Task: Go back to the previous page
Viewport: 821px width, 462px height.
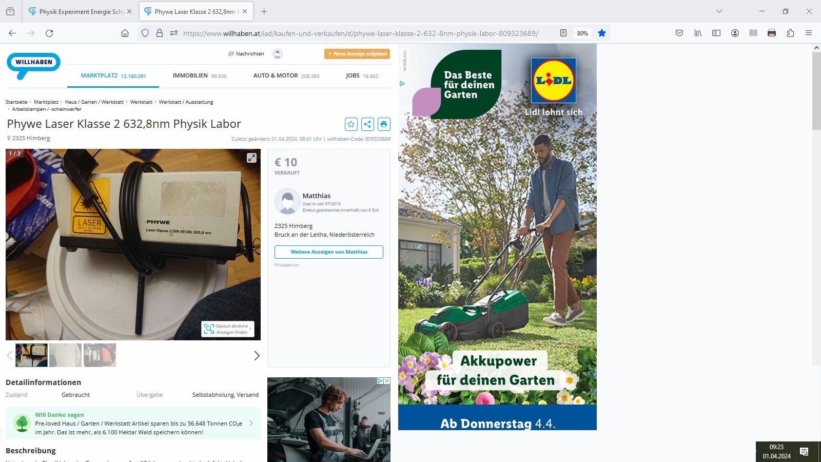Action: click(12, 33)
